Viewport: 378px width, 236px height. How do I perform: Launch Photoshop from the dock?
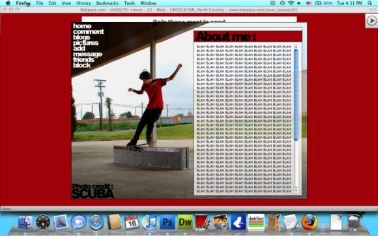167,222
